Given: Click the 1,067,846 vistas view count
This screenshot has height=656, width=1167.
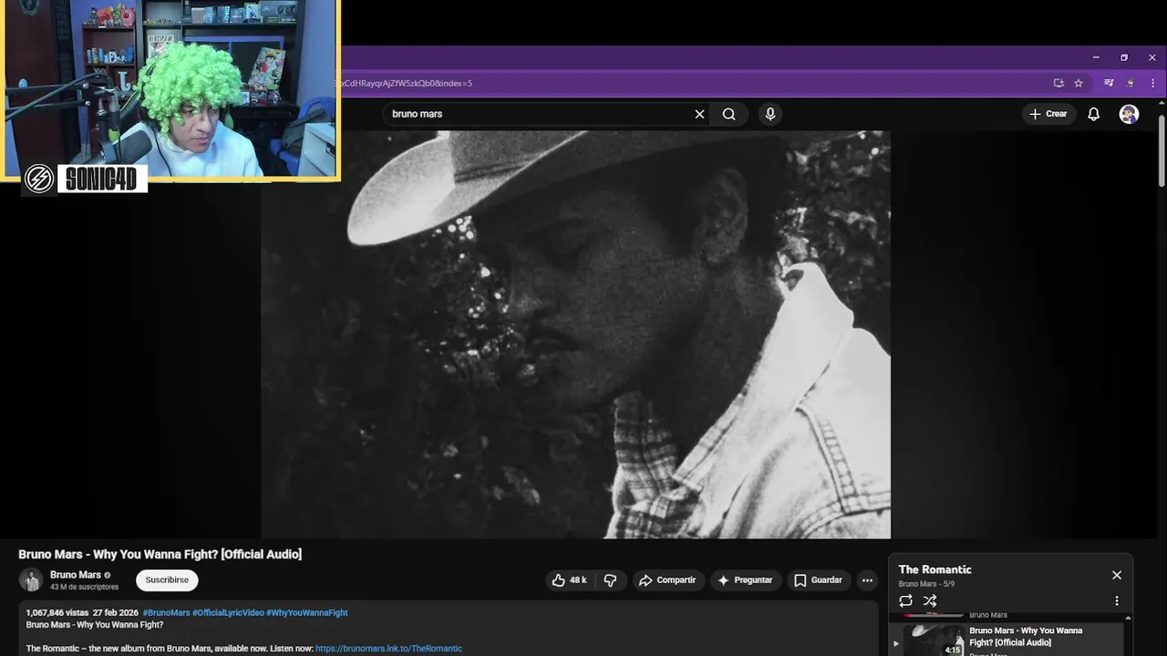Looking at the screenshot, I should tap(57, 613).
